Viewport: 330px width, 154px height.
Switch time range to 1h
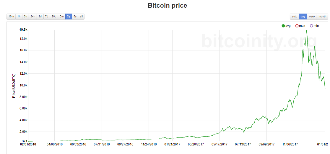click(x=19, y=17)
